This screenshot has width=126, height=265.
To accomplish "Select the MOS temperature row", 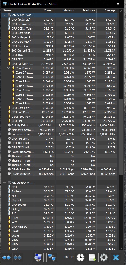I will [x=59, y=196].
